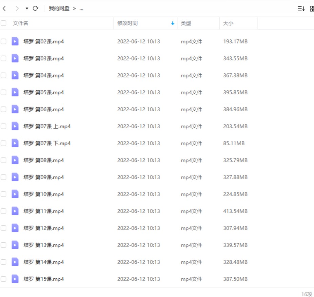Click video icon of 塔罗 第02课.mp4
Screen dimensions: 314x297
tap(15, 41)
